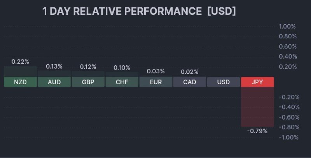This screenshot has height=158, width=311.
Task: Select the CAD currency label
Action: point(190,82)
